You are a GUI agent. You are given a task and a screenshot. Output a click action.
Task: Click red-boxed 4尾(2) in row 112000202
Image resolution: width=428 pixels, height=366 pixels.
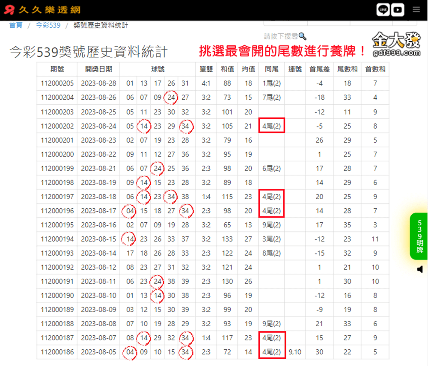[271, 126]
